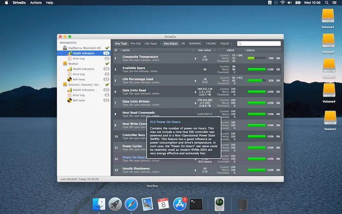Open Finder from the Dock
The height and width of the screenshot is (214, 342).
pos(99,204)
